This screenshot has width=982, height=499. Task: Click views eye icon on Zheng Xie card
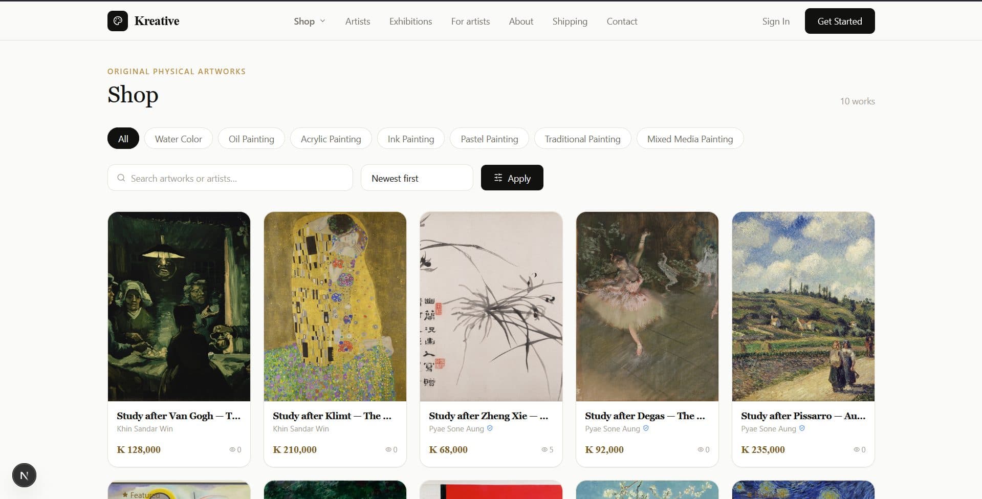coord(544,449)
